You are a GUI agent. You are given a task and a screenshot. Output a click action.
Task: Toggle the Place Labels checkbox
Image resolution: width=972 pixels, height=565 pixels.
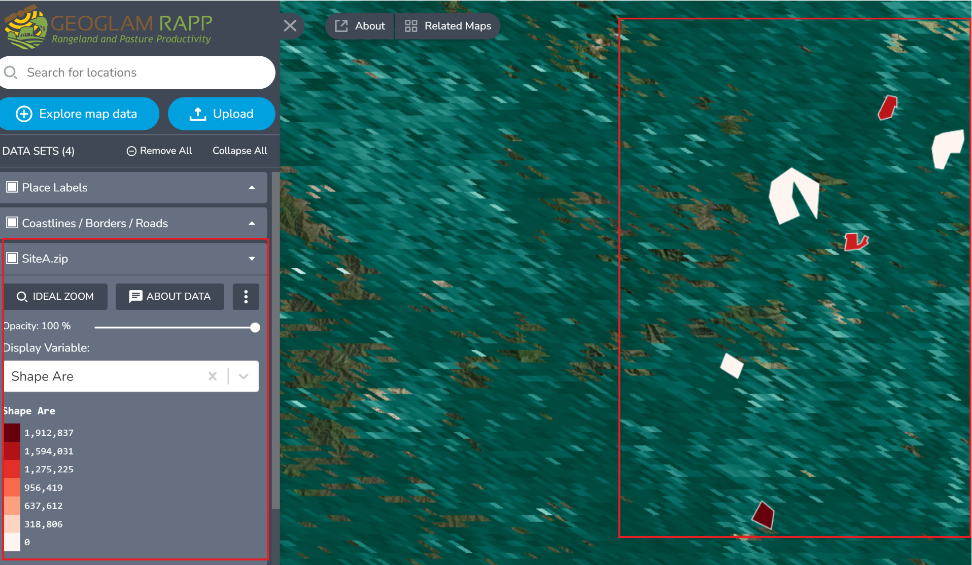(12, 187)
